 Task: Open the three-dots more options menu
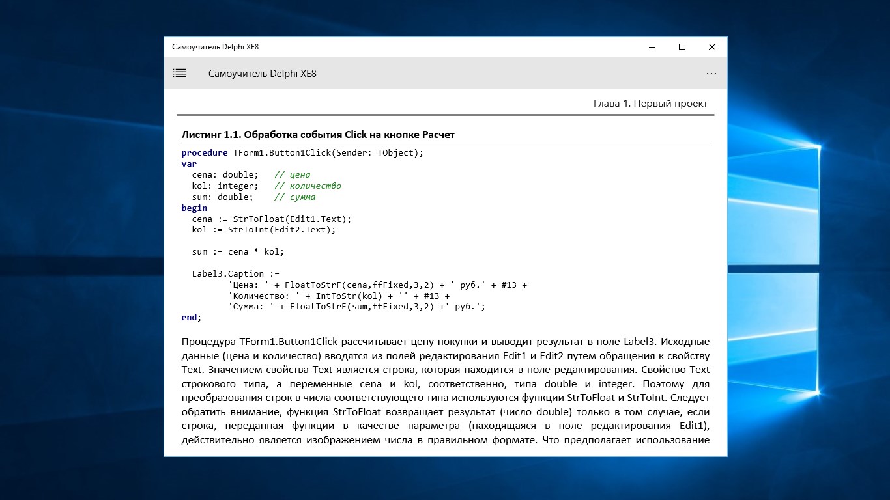coord(711,74)
